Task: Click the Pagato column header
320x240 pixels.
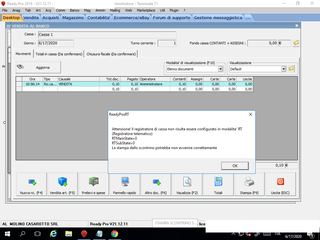Action: click(130, 79)
